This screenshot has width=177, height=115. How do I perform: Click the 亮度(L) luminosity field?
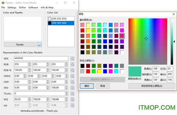(x=155, y=80)
